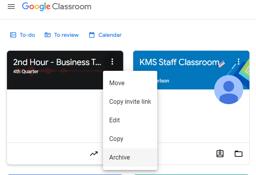This screenshot has width=256, height=175.
Task: Click the 4th Quarter section text
Action: click(x=26, y=72)
